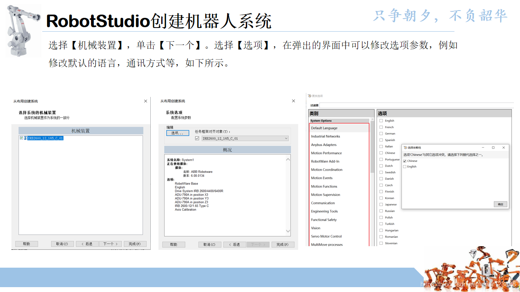Maximize the 选择依赖性 dialog
The image size is (520, 292).
(x=493, y=148)
